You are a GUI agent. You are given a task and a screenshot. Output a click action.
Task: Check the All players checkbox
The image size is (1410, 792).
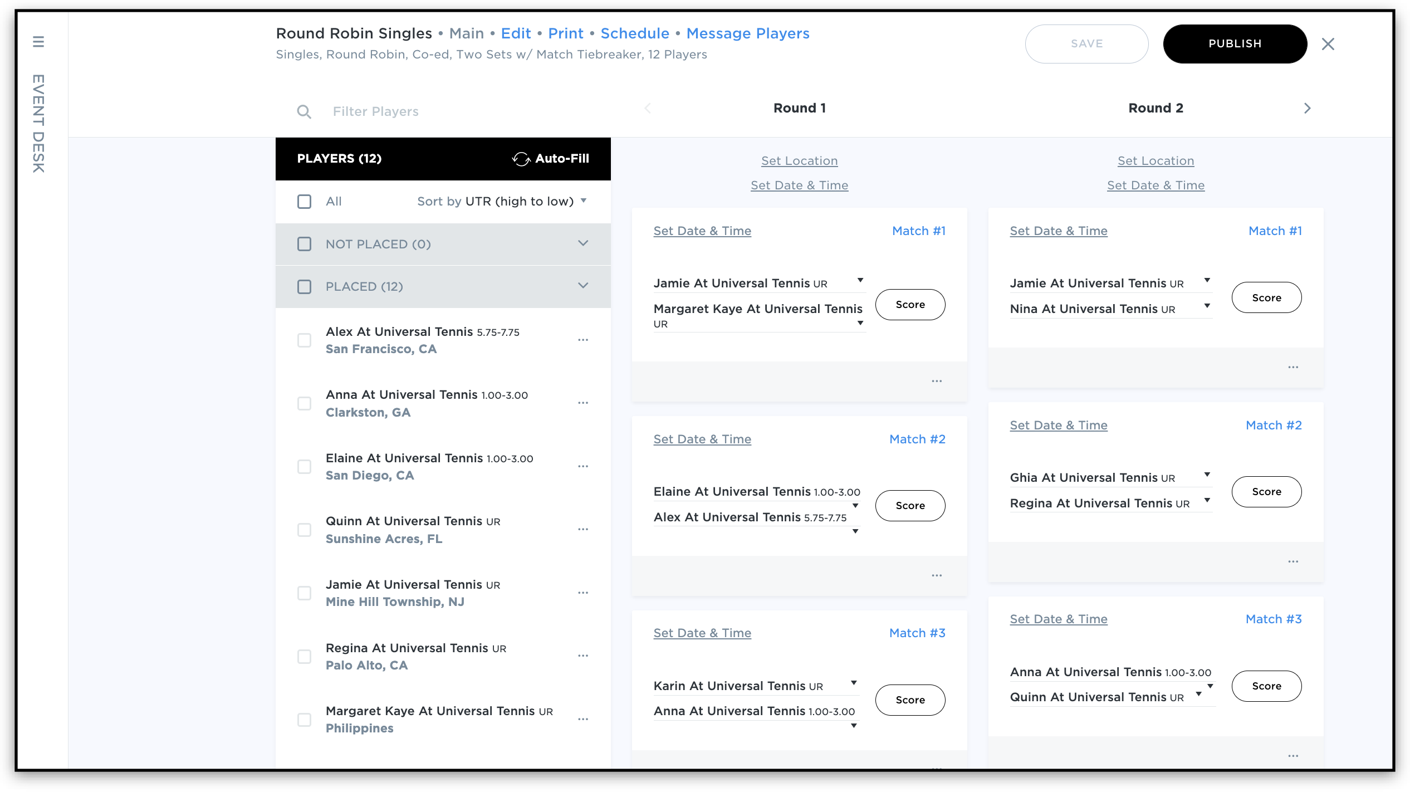[x=304, y=202]
